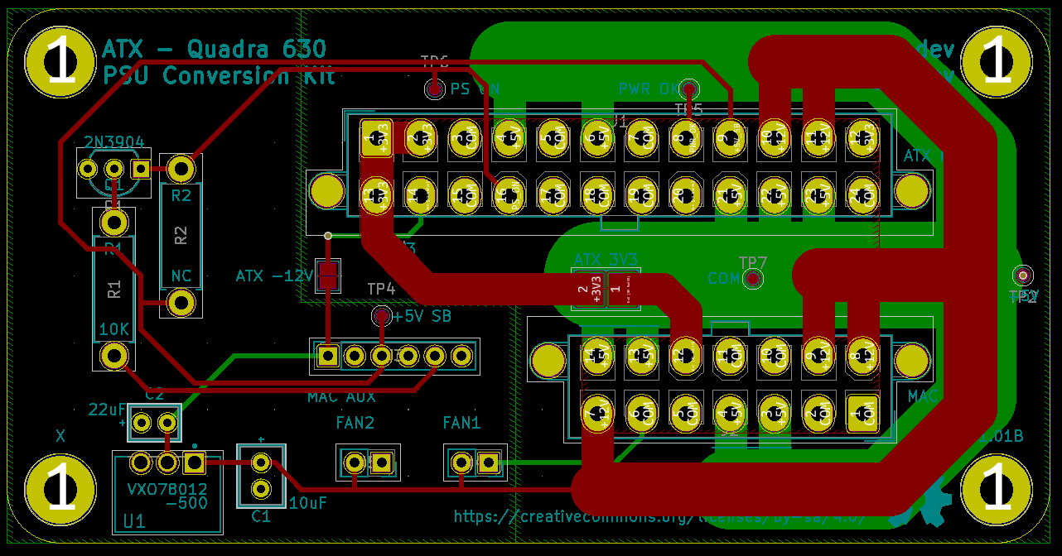Select MAC connector pin 12 pad
Image resolution: width=1062 pixels, height=556 pixels.
click(685, 354)
